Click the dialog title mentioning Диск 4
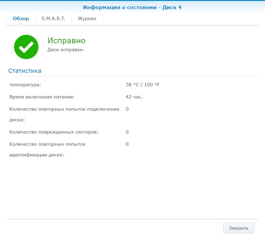This screenshot has height=236, width=265. point(132,7)
